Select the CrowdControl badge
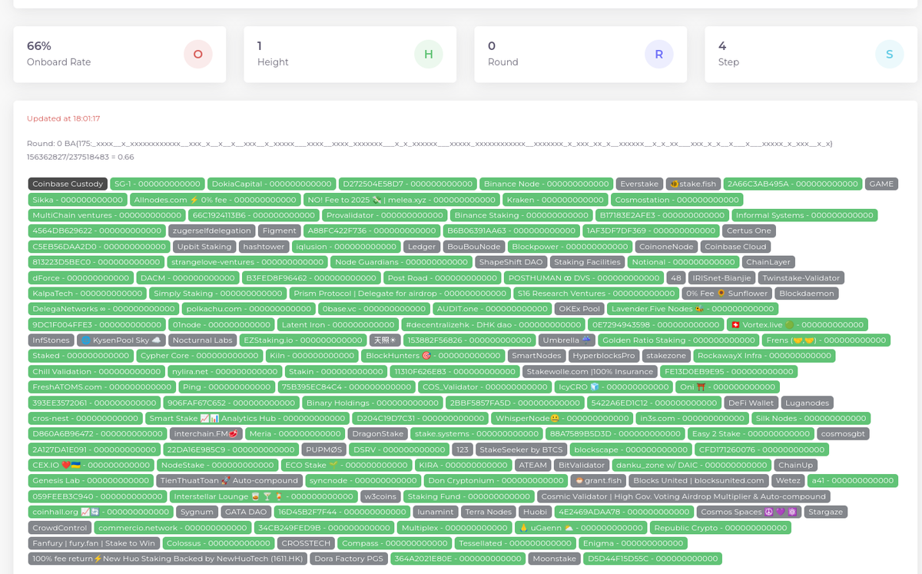 tap(60, 528)
